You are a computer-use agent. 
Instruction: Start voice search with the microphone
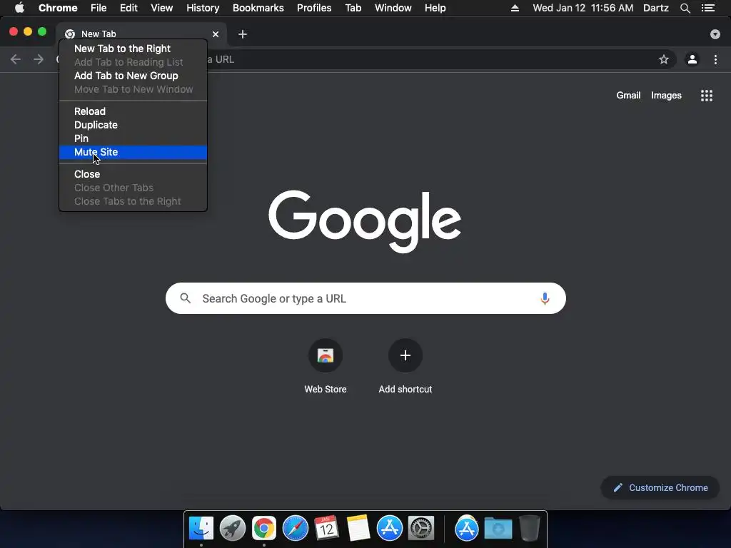(545, 298)
